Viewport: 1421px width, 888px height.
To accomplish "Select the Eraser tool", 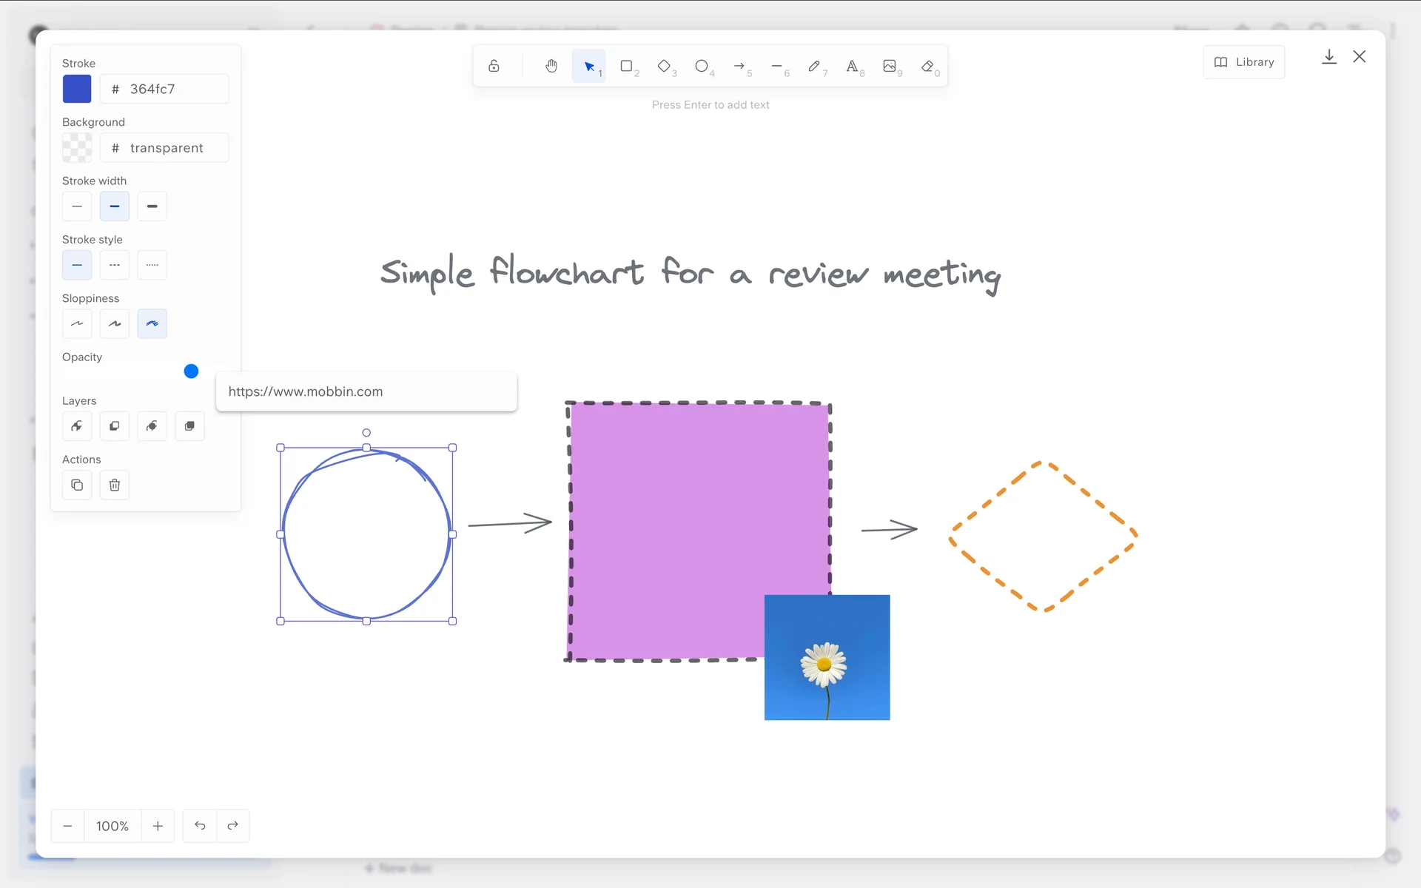I will click(x=927, y=67).
